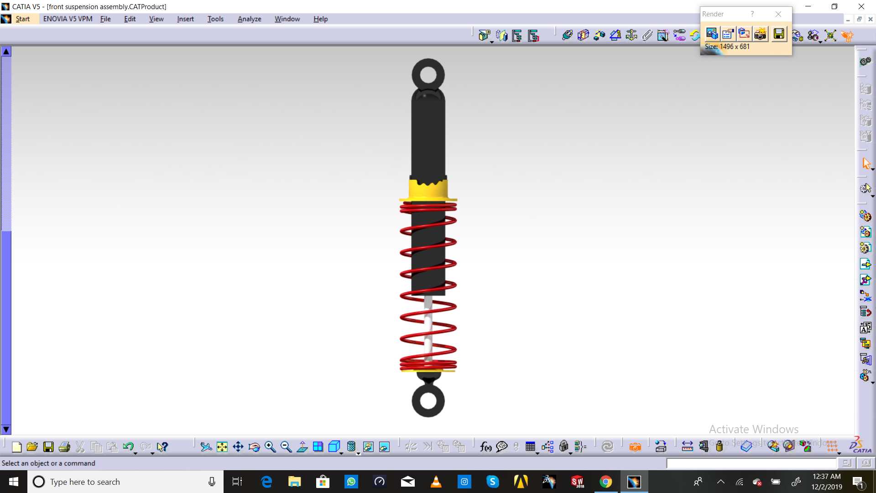This screenshot has height=493, width=876.
Task: Click the Explode assembly icon
Action: tap(830, 35)
